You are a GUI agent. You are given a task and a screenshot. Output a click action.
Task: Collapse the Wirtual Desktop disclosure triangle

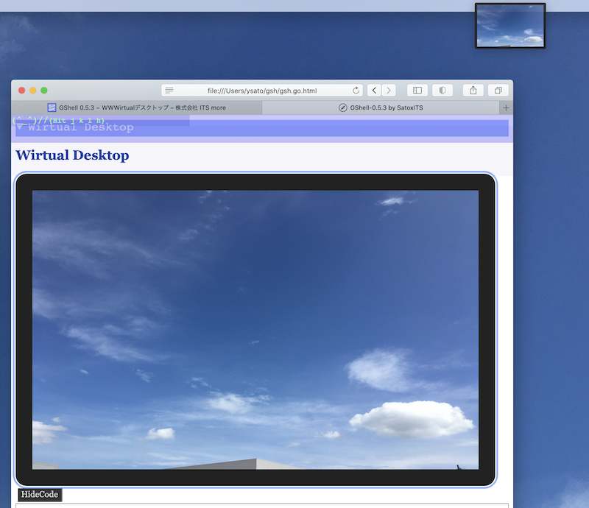pos(20,127)
